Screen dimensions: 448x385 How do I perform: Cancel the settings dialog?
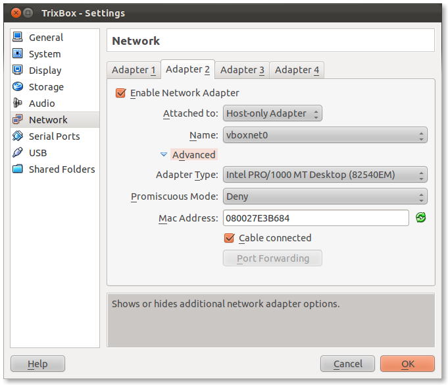click(x=347, y=364)
